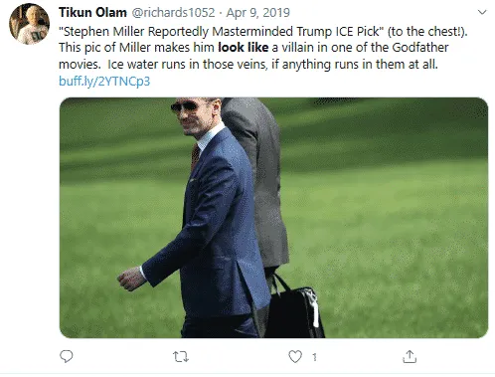Click the Tikun Olam display name
Image resolution: width=495 pixels, height=377 pixels.
pos(92,13)
